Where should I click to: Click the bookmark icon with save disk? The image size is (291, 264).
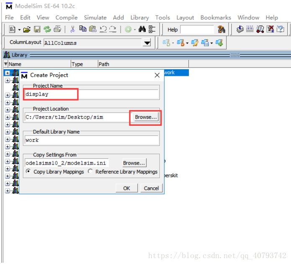click(205, 43)
